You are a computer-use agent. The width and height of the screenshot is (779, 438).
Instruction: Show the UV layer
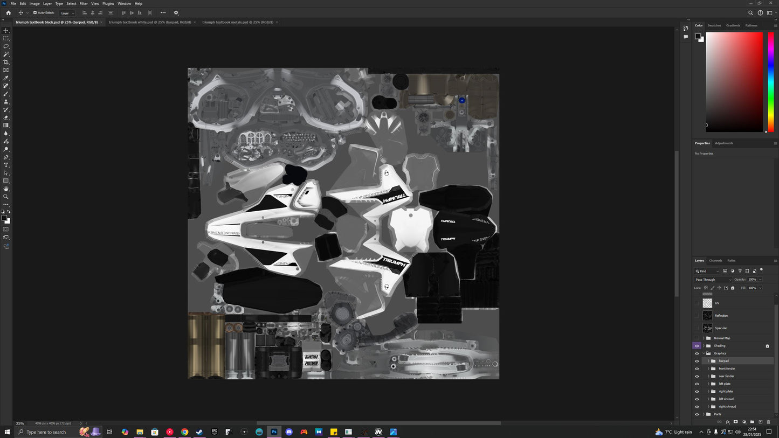tap(697, 303)
